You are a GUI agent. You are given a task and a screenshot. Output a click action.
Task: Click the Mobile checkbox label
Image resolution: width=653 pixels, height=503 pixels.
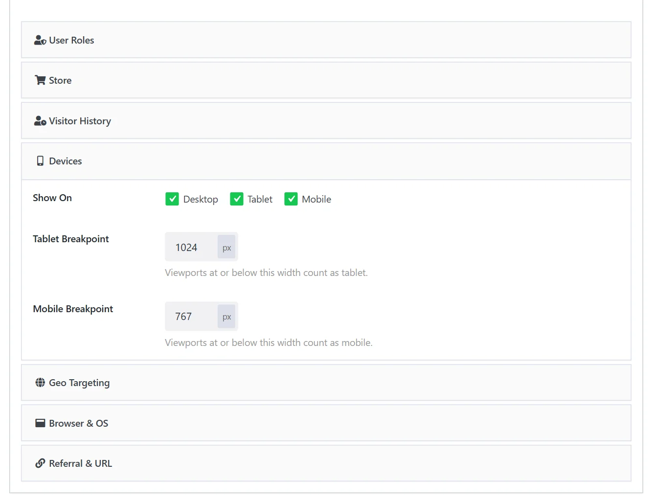tap(316, 199)
